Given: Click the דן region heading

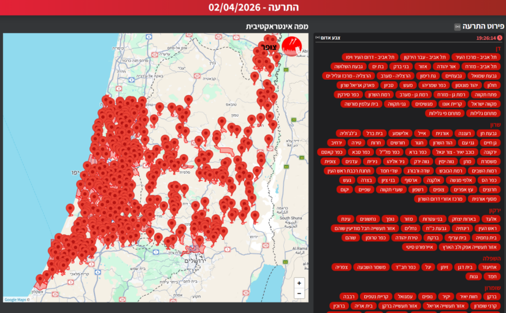Looking at the screenshot, I should coord(497,48).
